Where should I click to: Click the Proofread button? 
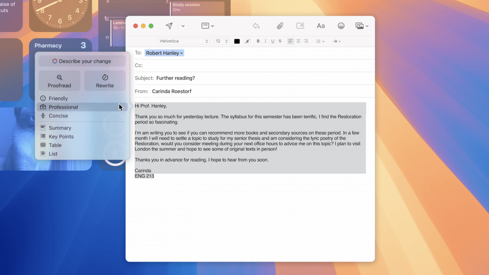(x=59, y=81)
